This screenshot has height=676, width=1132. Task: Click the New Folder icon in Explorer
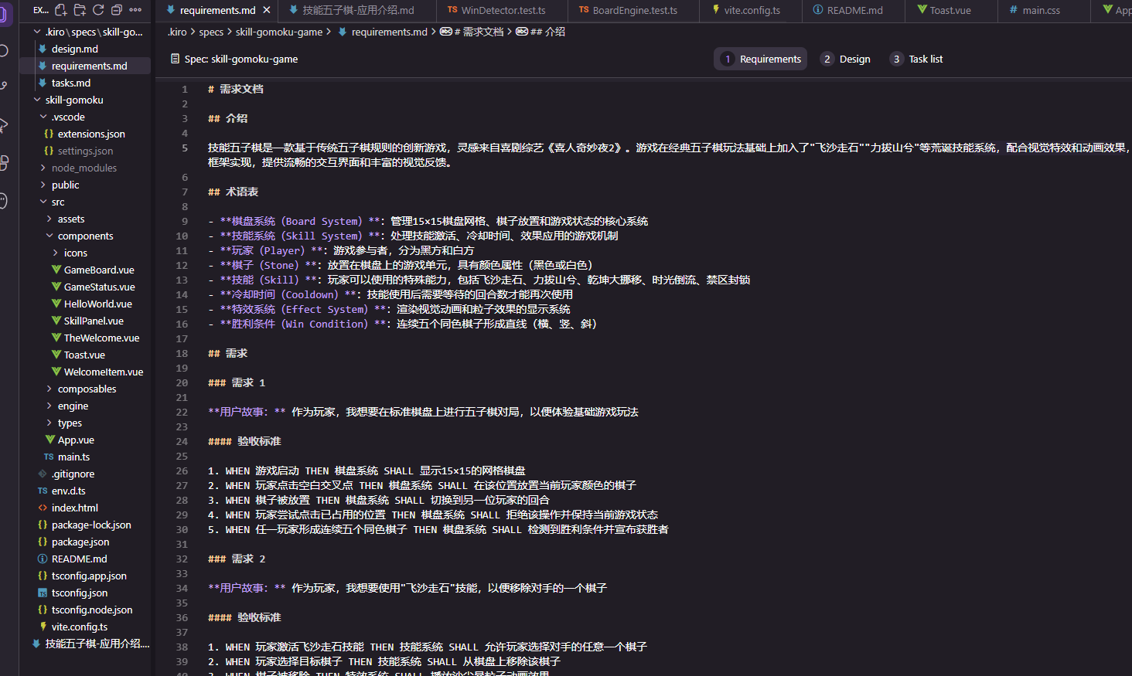tap(79, 10)
